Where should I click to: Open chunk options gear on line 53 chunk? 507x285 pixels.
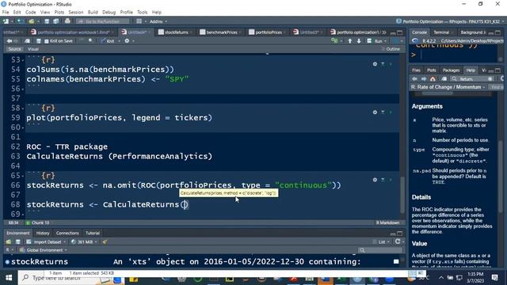[x=375, y=64]
